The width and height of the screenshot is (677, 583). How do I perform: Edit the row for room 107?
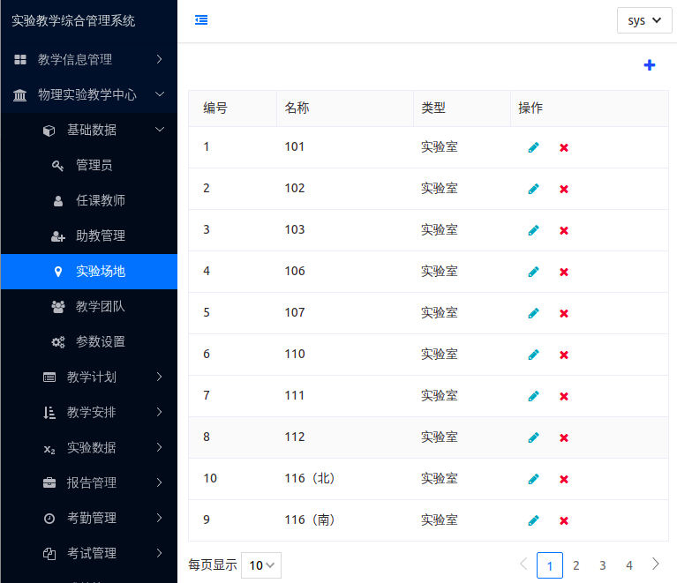(533, 313)
